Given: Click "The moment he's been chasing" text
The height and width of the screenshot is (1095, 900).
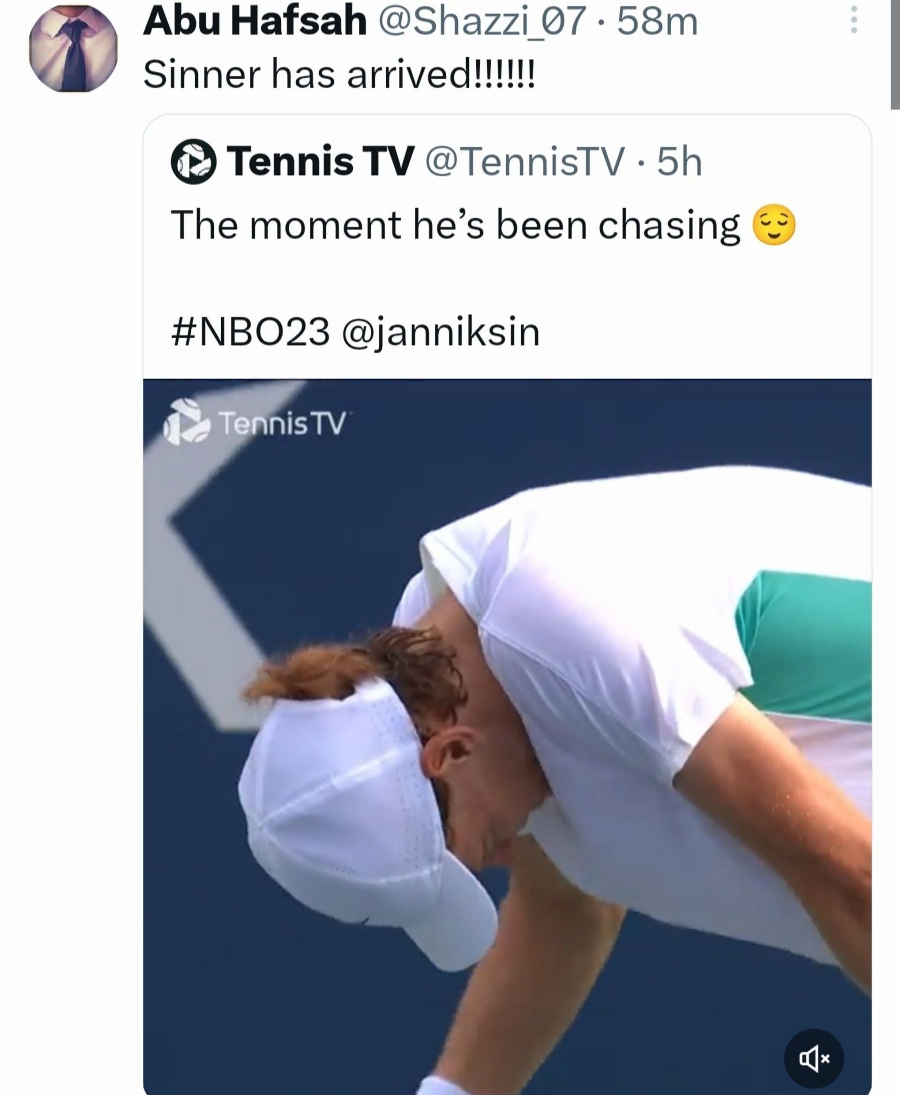Looking at the screenshot, I should (x=455, y=225).
